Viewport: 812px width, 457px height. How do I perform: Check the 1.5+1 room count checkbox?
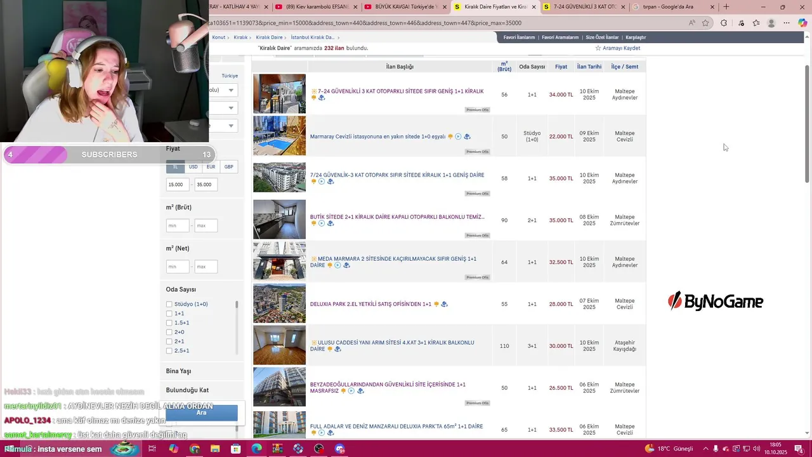coord(169,323)
